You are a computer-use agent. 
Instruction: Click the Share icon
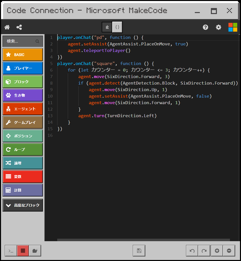pyautogui.click(x=19, y=27)
